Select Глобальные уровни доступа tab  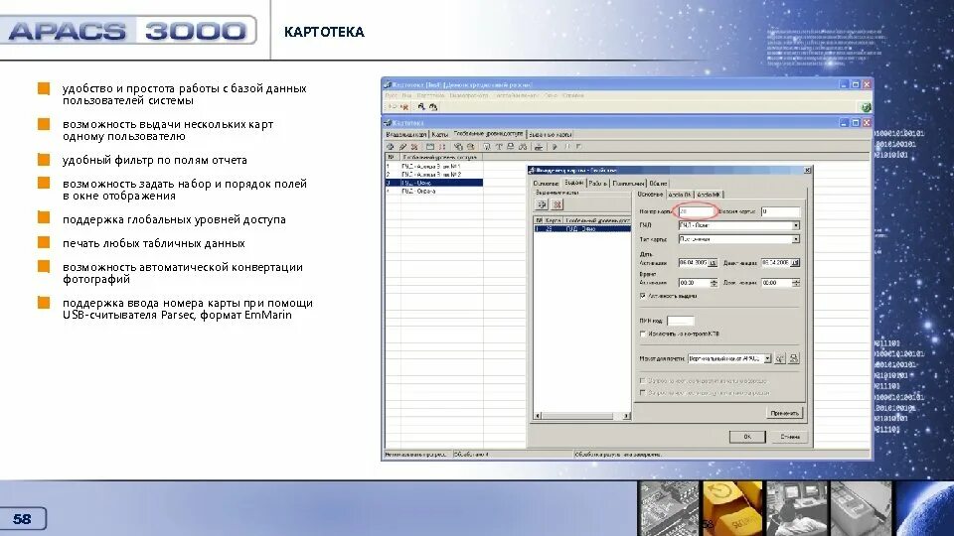pyautogui.click(x=489, y=134)
